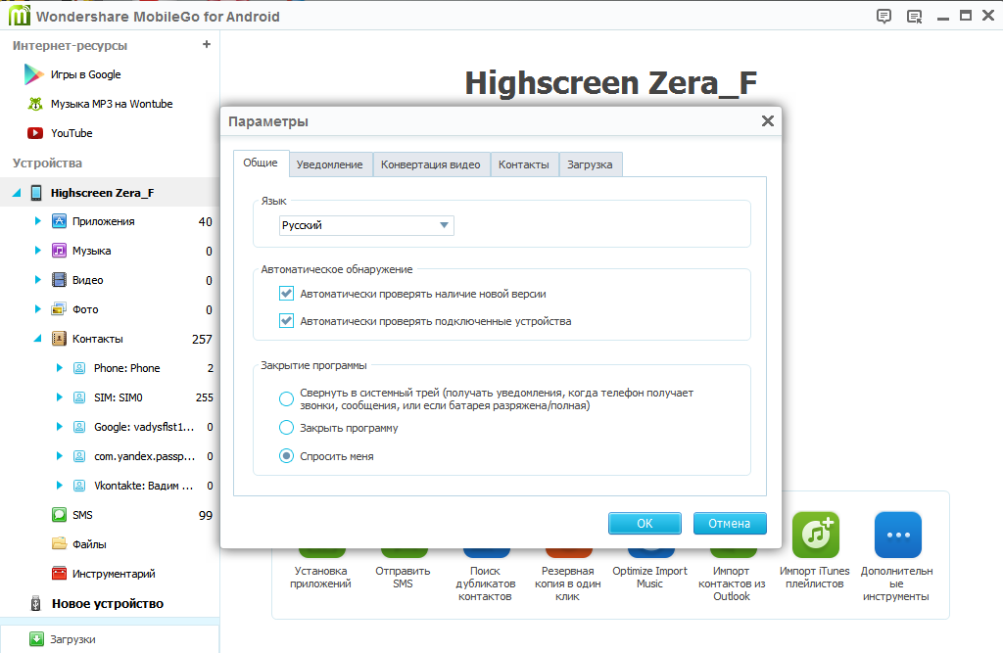
Task: Select the close program radio option
Action: click(x=287, y=428)
